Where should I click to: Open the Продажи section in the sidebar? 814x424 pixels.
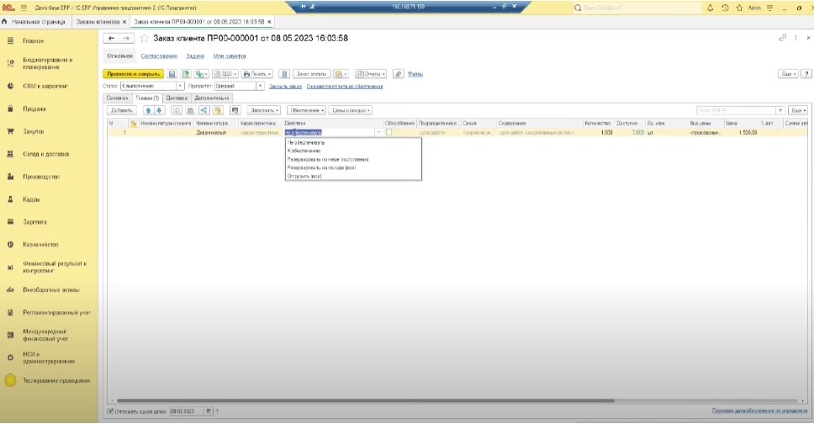point(34,109)
